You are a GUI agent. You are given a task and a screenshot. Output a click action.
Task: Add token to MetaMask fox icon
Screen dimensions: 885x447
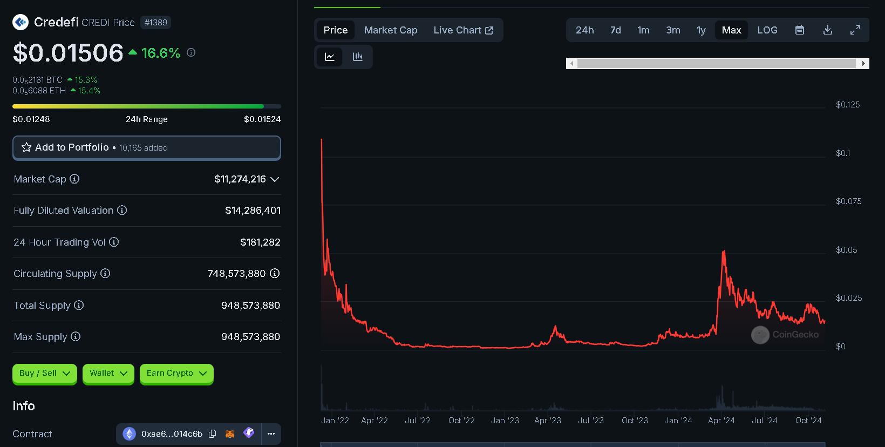(x=230, y=434)
